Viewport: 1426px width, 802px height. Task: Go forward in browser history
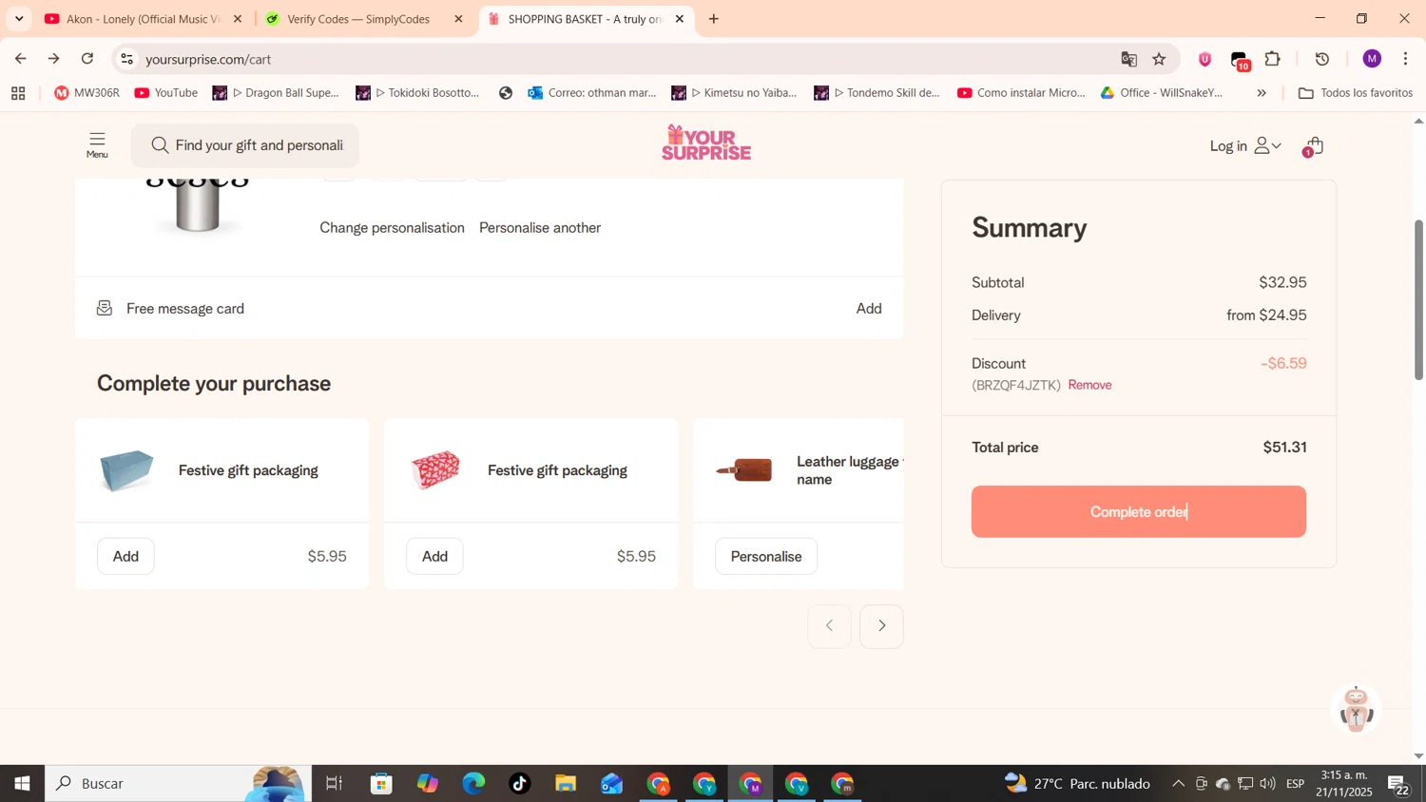tap(54, 59)
